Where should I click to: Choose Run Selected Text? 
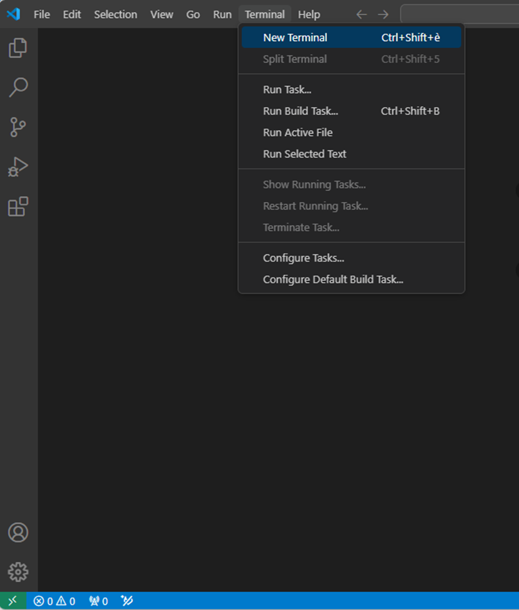click(304, 154)
